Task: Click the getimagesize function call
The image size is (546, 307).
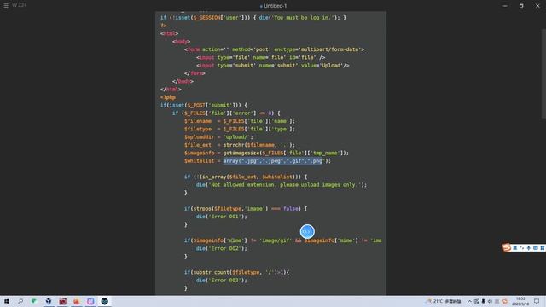Action: point(286,153)
